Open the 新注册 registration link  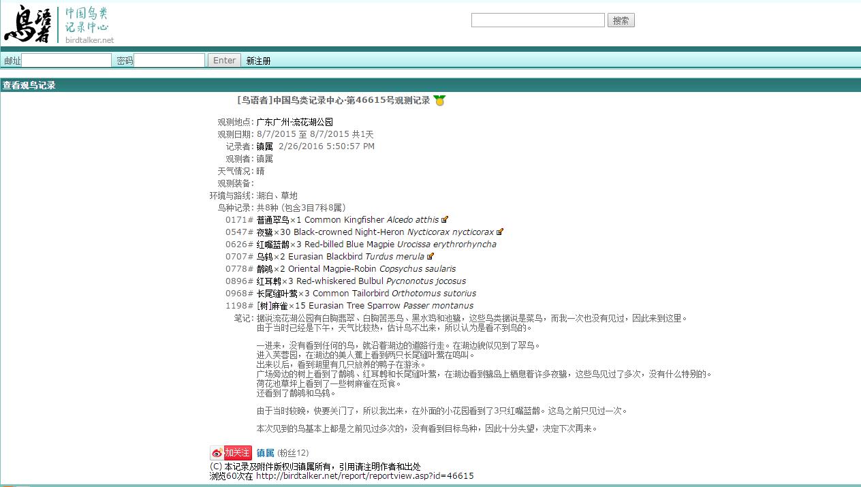point(258,61)
